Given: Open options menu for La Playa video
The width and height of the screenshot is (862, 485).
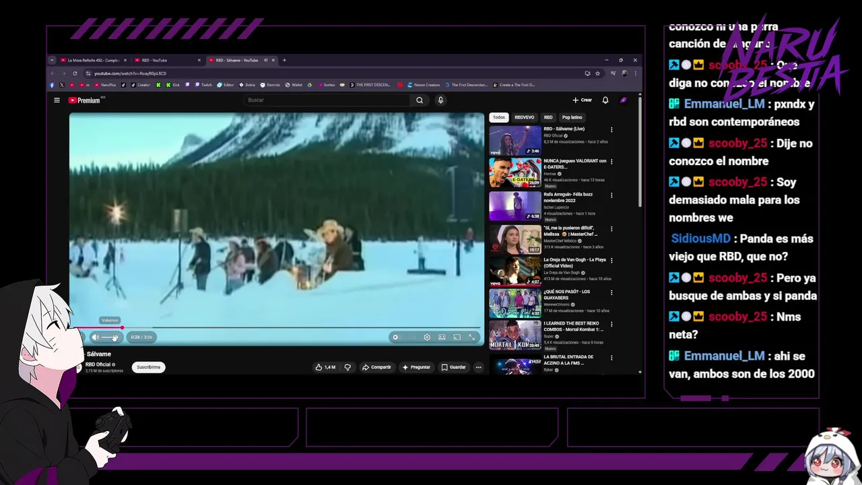Looking at the screenshot, I should pos(611,261).
